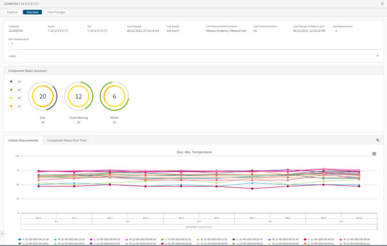Expand the left sidebar chevron
The image size is (387, 246).
2,233
